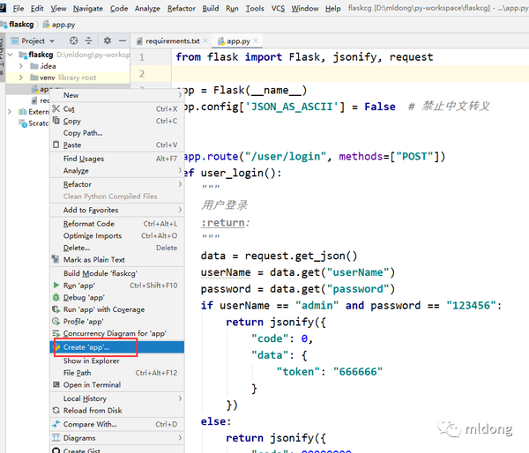Hide the Project panel with the minus icon
Viewport: 529px width, 453px height.
pos(123,41)
